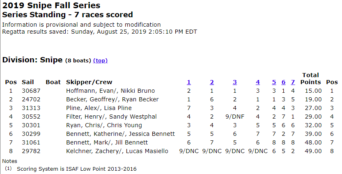This screenshot has height=174, width=342.
Task: Click the 49.00 total points value
Action: click(313, 151)
